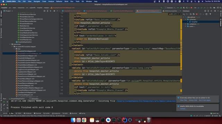Open Event Log in status bar
The width and height of the screenshot is (222, 124).
(214, 113)
